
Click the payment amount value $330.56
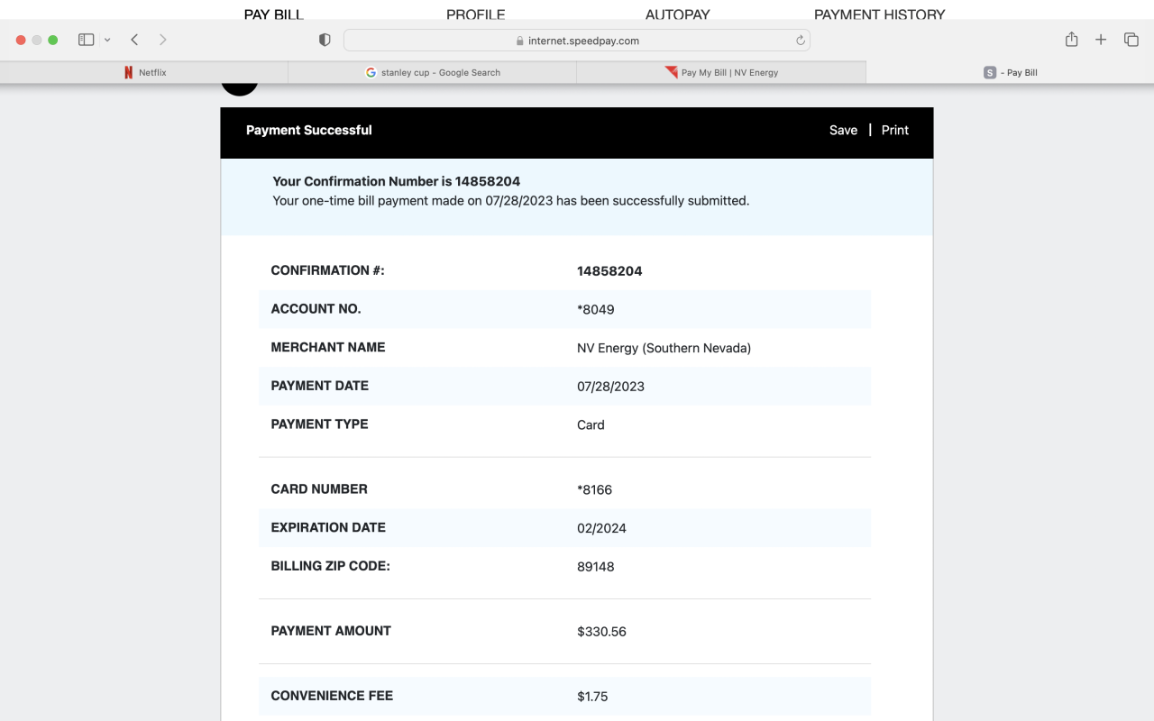[x=601, y=632]
